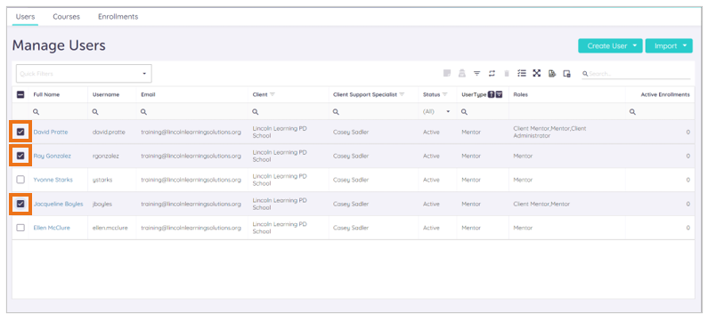Switch to the Users tab
This screenshot has width=708, height=322.
25,17
